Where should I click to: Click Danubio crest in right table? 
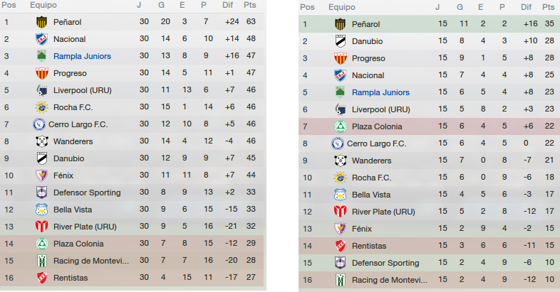pyautogui.click(x=341, y=41)
